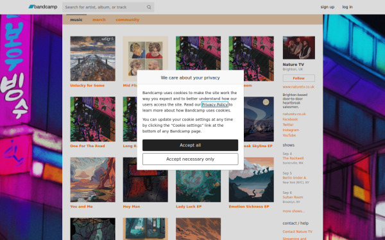This screenshot has width=385, height=240.
Task: Focus the artist, album, or track search field
Action: click(x=108, y=7)
